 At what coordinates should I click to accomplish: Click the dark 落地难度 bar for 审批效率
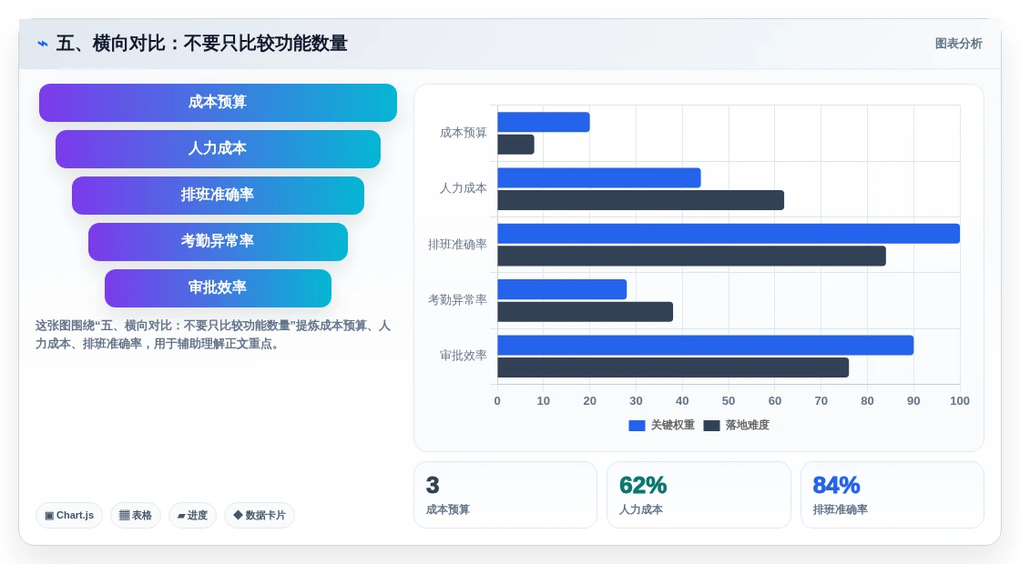click(x=673, y=368)
